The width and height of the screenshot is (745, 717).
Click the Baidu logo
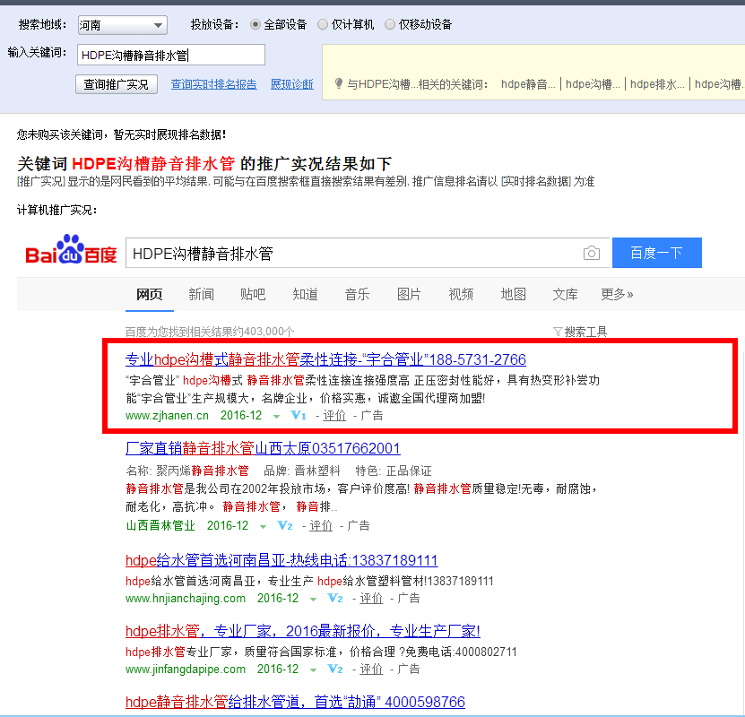click(x=71, y=249)
